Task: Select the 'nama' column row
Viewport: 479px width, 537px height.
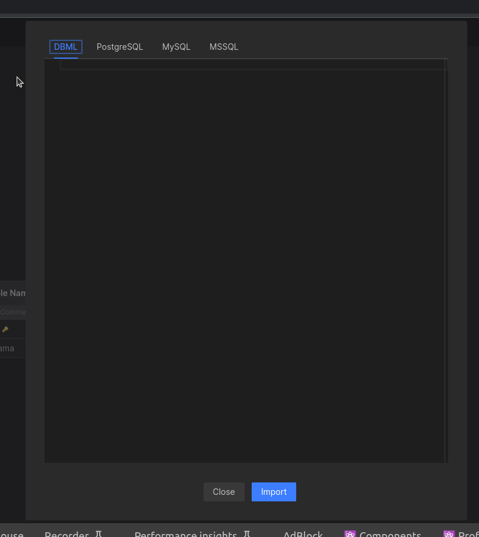Action: click(x=8, y=348)
